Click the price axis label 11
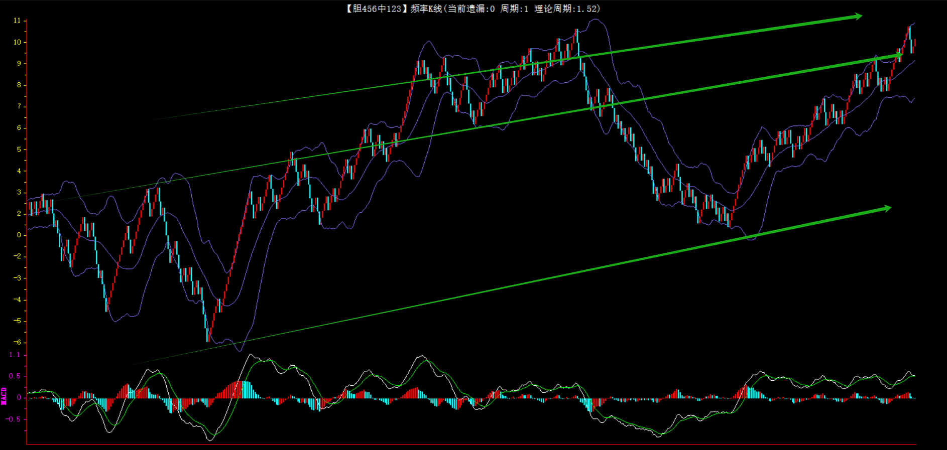This screenshot has width=947, height=450. [x=17, y=21]
